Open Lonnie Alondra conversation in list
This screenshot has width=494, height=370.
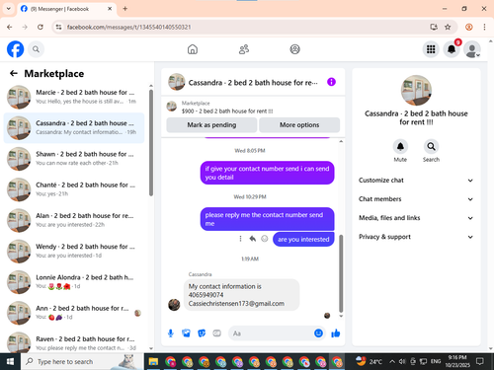coord(74,282)
